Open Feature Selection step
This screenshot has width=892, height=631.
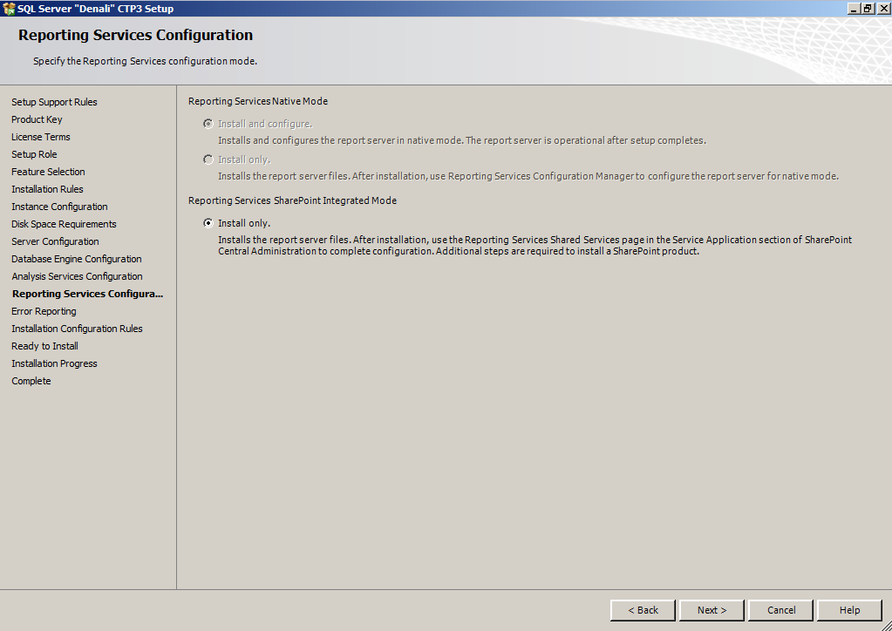click(48, 172)
